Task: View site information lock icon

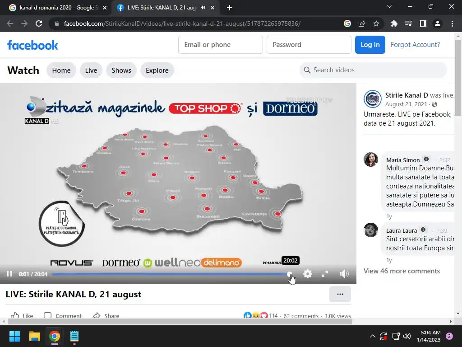Action: click(x=56, y=23)
